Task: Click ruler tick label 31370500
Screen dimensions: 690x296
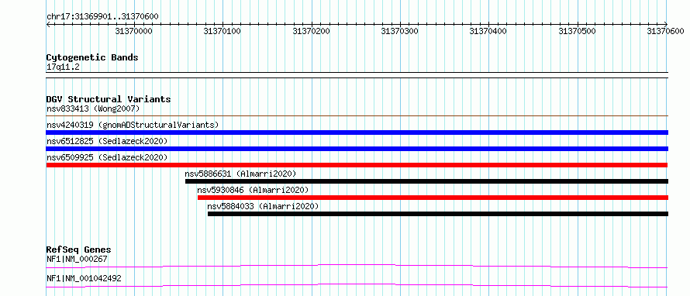Action: pyautogui.click(x=577, y=31)
